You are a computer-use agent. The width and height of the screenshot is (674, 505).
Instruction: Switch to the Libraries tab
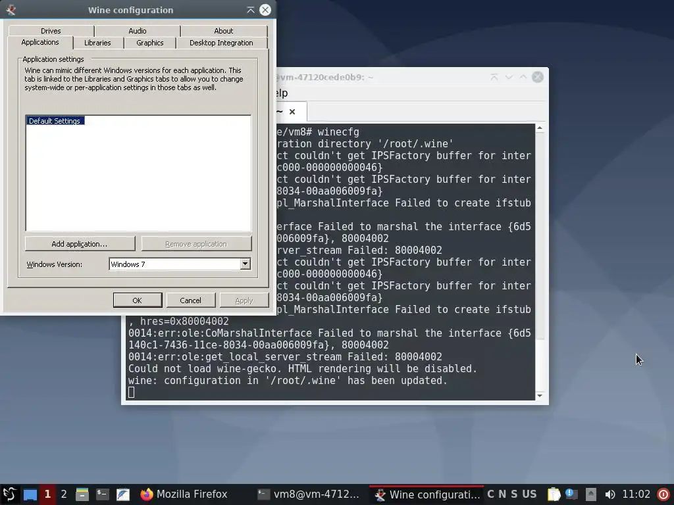[97, 43]
